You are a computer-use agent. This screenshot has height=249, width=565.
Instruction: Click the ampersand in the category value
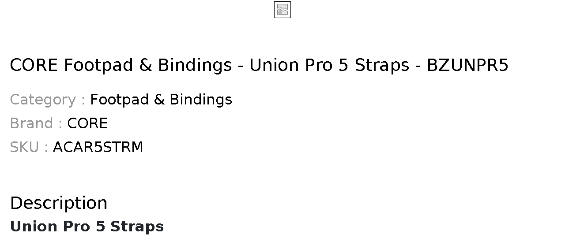coord(159,100)
